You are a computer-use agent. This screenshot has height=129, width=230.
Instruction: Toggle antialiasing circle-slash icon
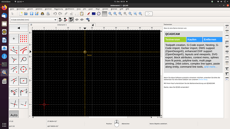[99, 14]
